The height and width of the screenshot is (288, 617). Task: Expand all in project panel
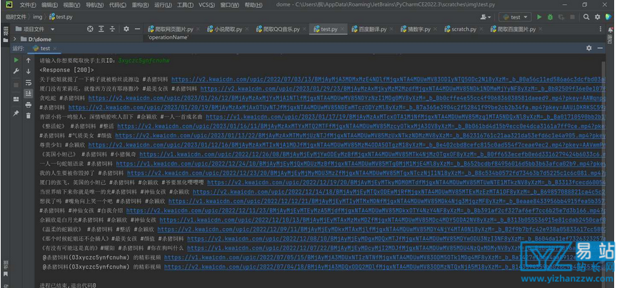101,29
